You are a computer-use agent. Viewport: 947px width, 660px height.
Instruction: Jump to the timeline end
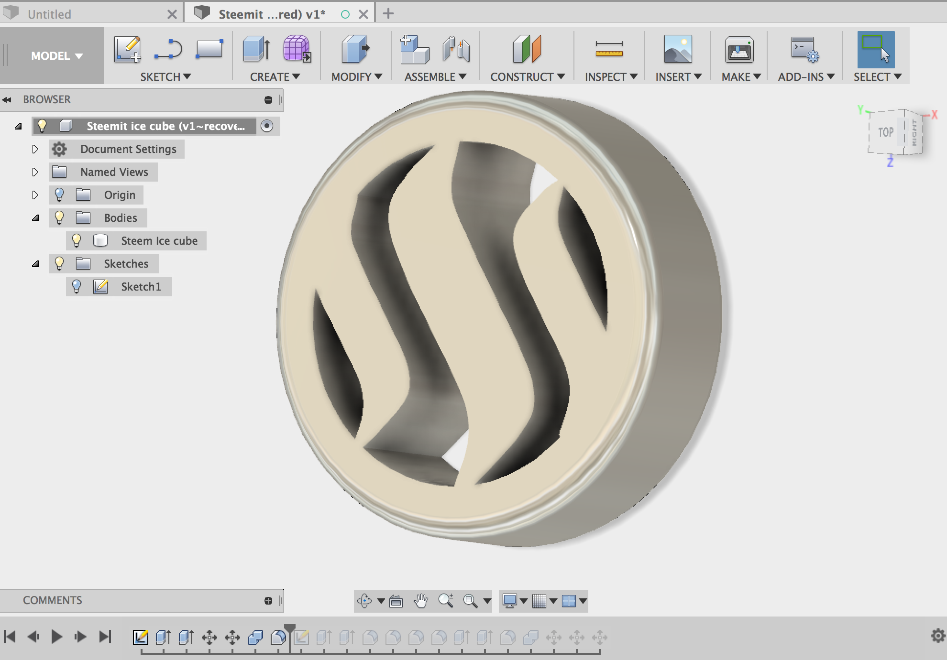(105, 637)
